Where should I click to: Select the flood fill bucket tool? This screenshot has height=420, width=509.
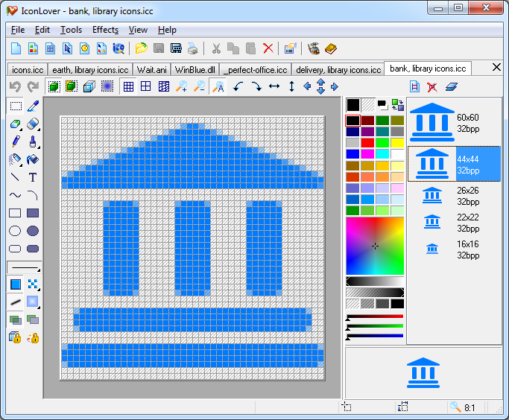point(33,159)
